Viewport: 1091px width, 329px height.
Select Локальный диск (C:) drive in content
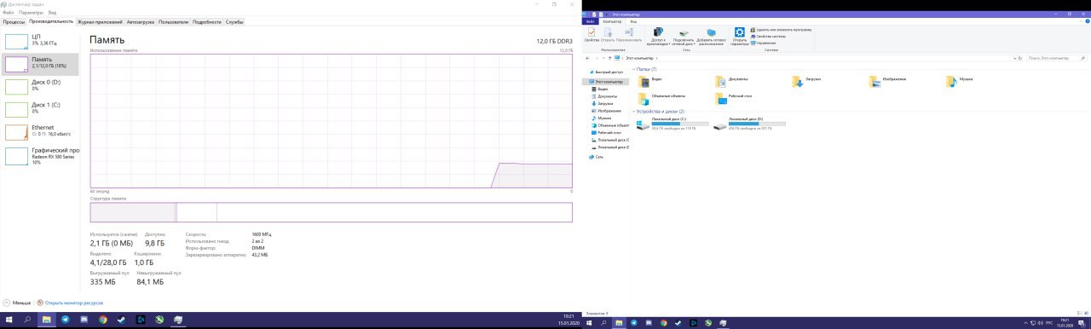click(x=672, y=124)
